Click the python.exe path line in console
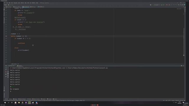 coord(59,68)
